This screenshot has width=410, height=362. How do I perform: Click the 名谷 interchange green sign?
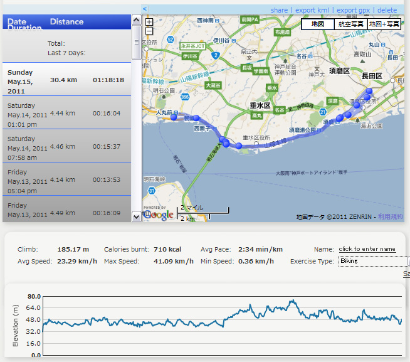click(x=280, y=110)
